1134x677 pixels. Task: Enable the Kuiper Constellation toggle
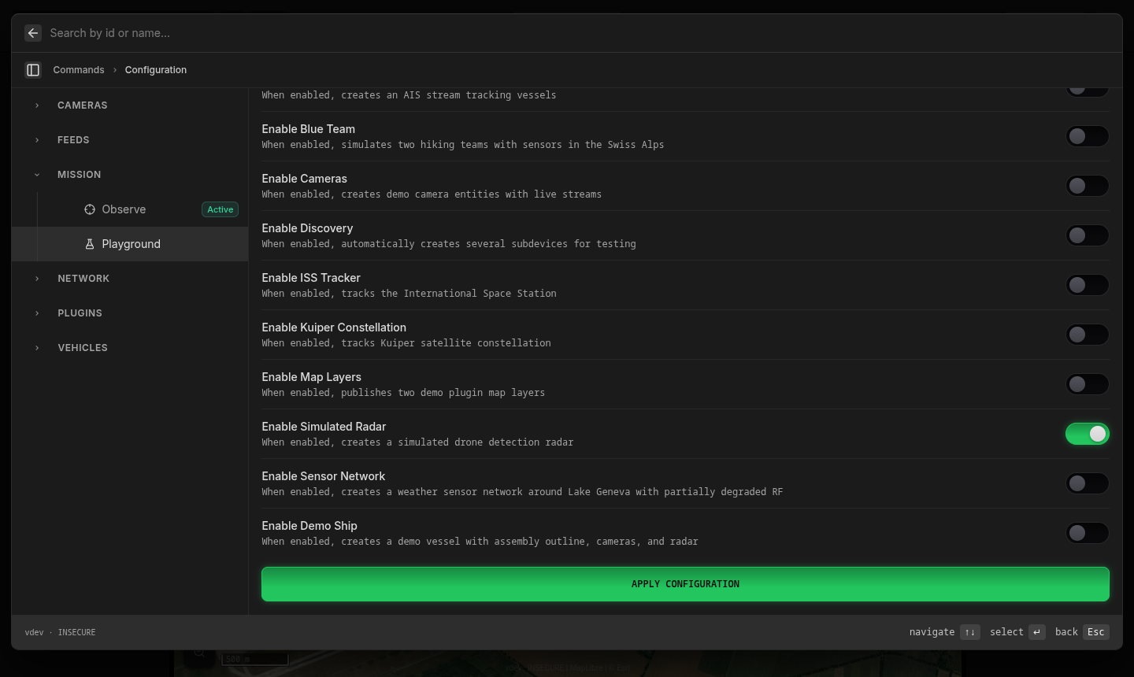pos(1088,335)
